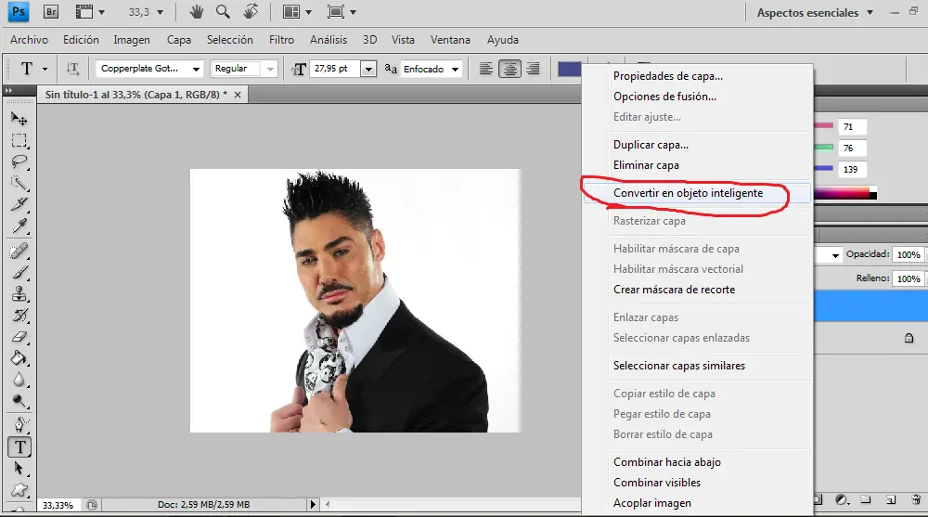
Task: Select the Hand tool in top bar
Action: 196,12
